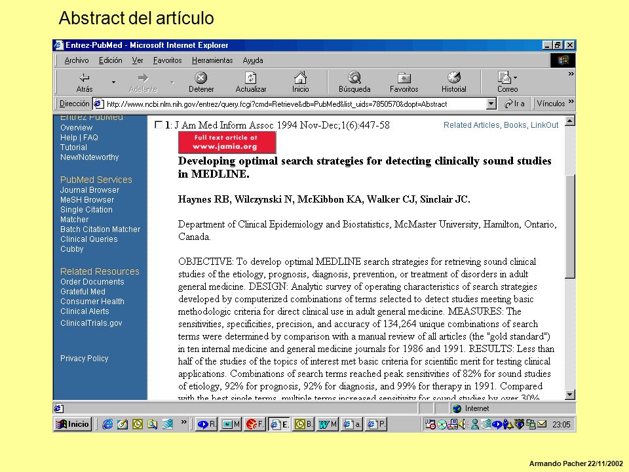Open the Ver menu
The height and width of the screenshot is (472, 629).
(138, 60)
